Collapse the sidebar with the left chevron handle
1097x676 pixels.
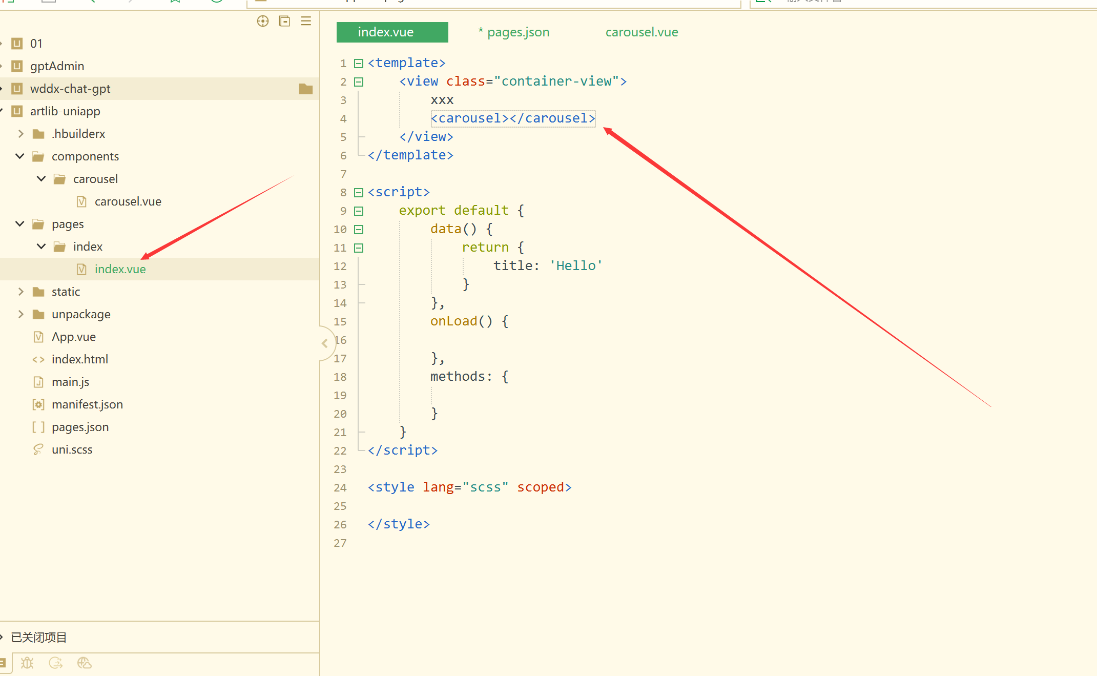coord(325,343)
